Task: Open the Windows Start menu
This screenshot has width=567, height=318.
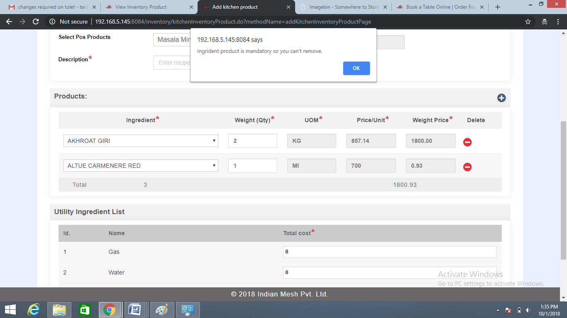Action: click(10, 310)
